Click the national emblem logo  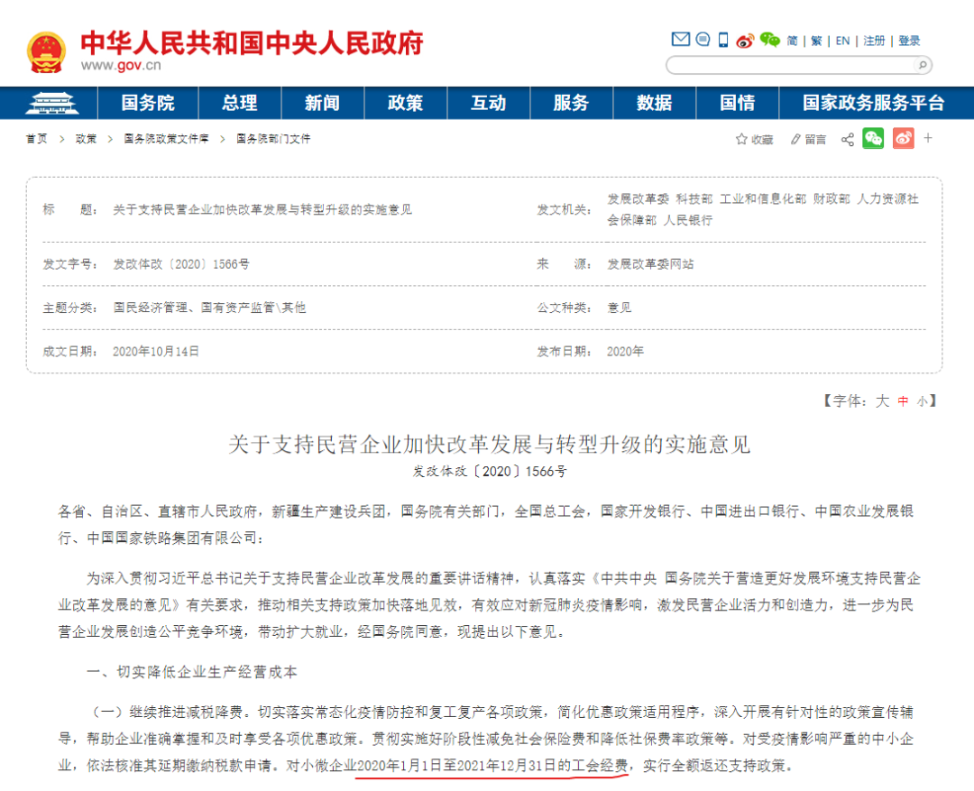[x=46, y=52]
